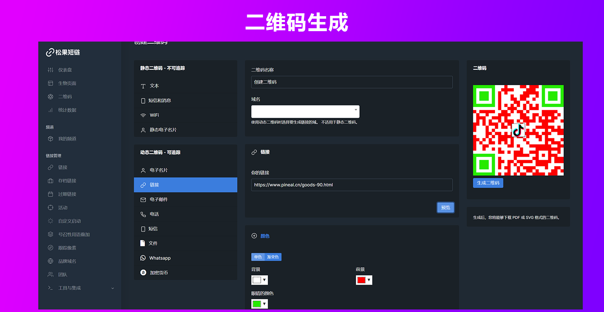
Task: Select 链接 under dynamic QR codes
Action: (186, 185)
